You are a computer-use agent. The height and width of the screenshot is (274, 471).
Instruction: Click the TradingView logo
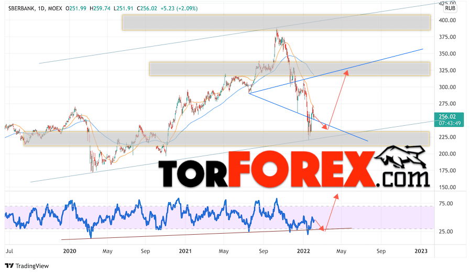click(27, 266)
